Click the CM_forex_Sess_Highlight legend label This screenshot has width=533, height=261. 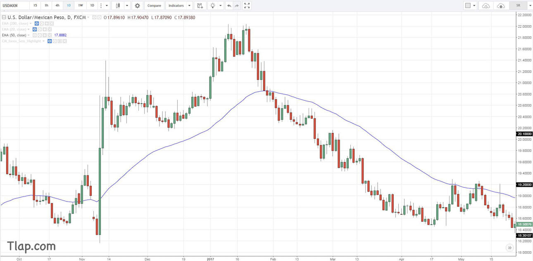click(x=21, y=41)
